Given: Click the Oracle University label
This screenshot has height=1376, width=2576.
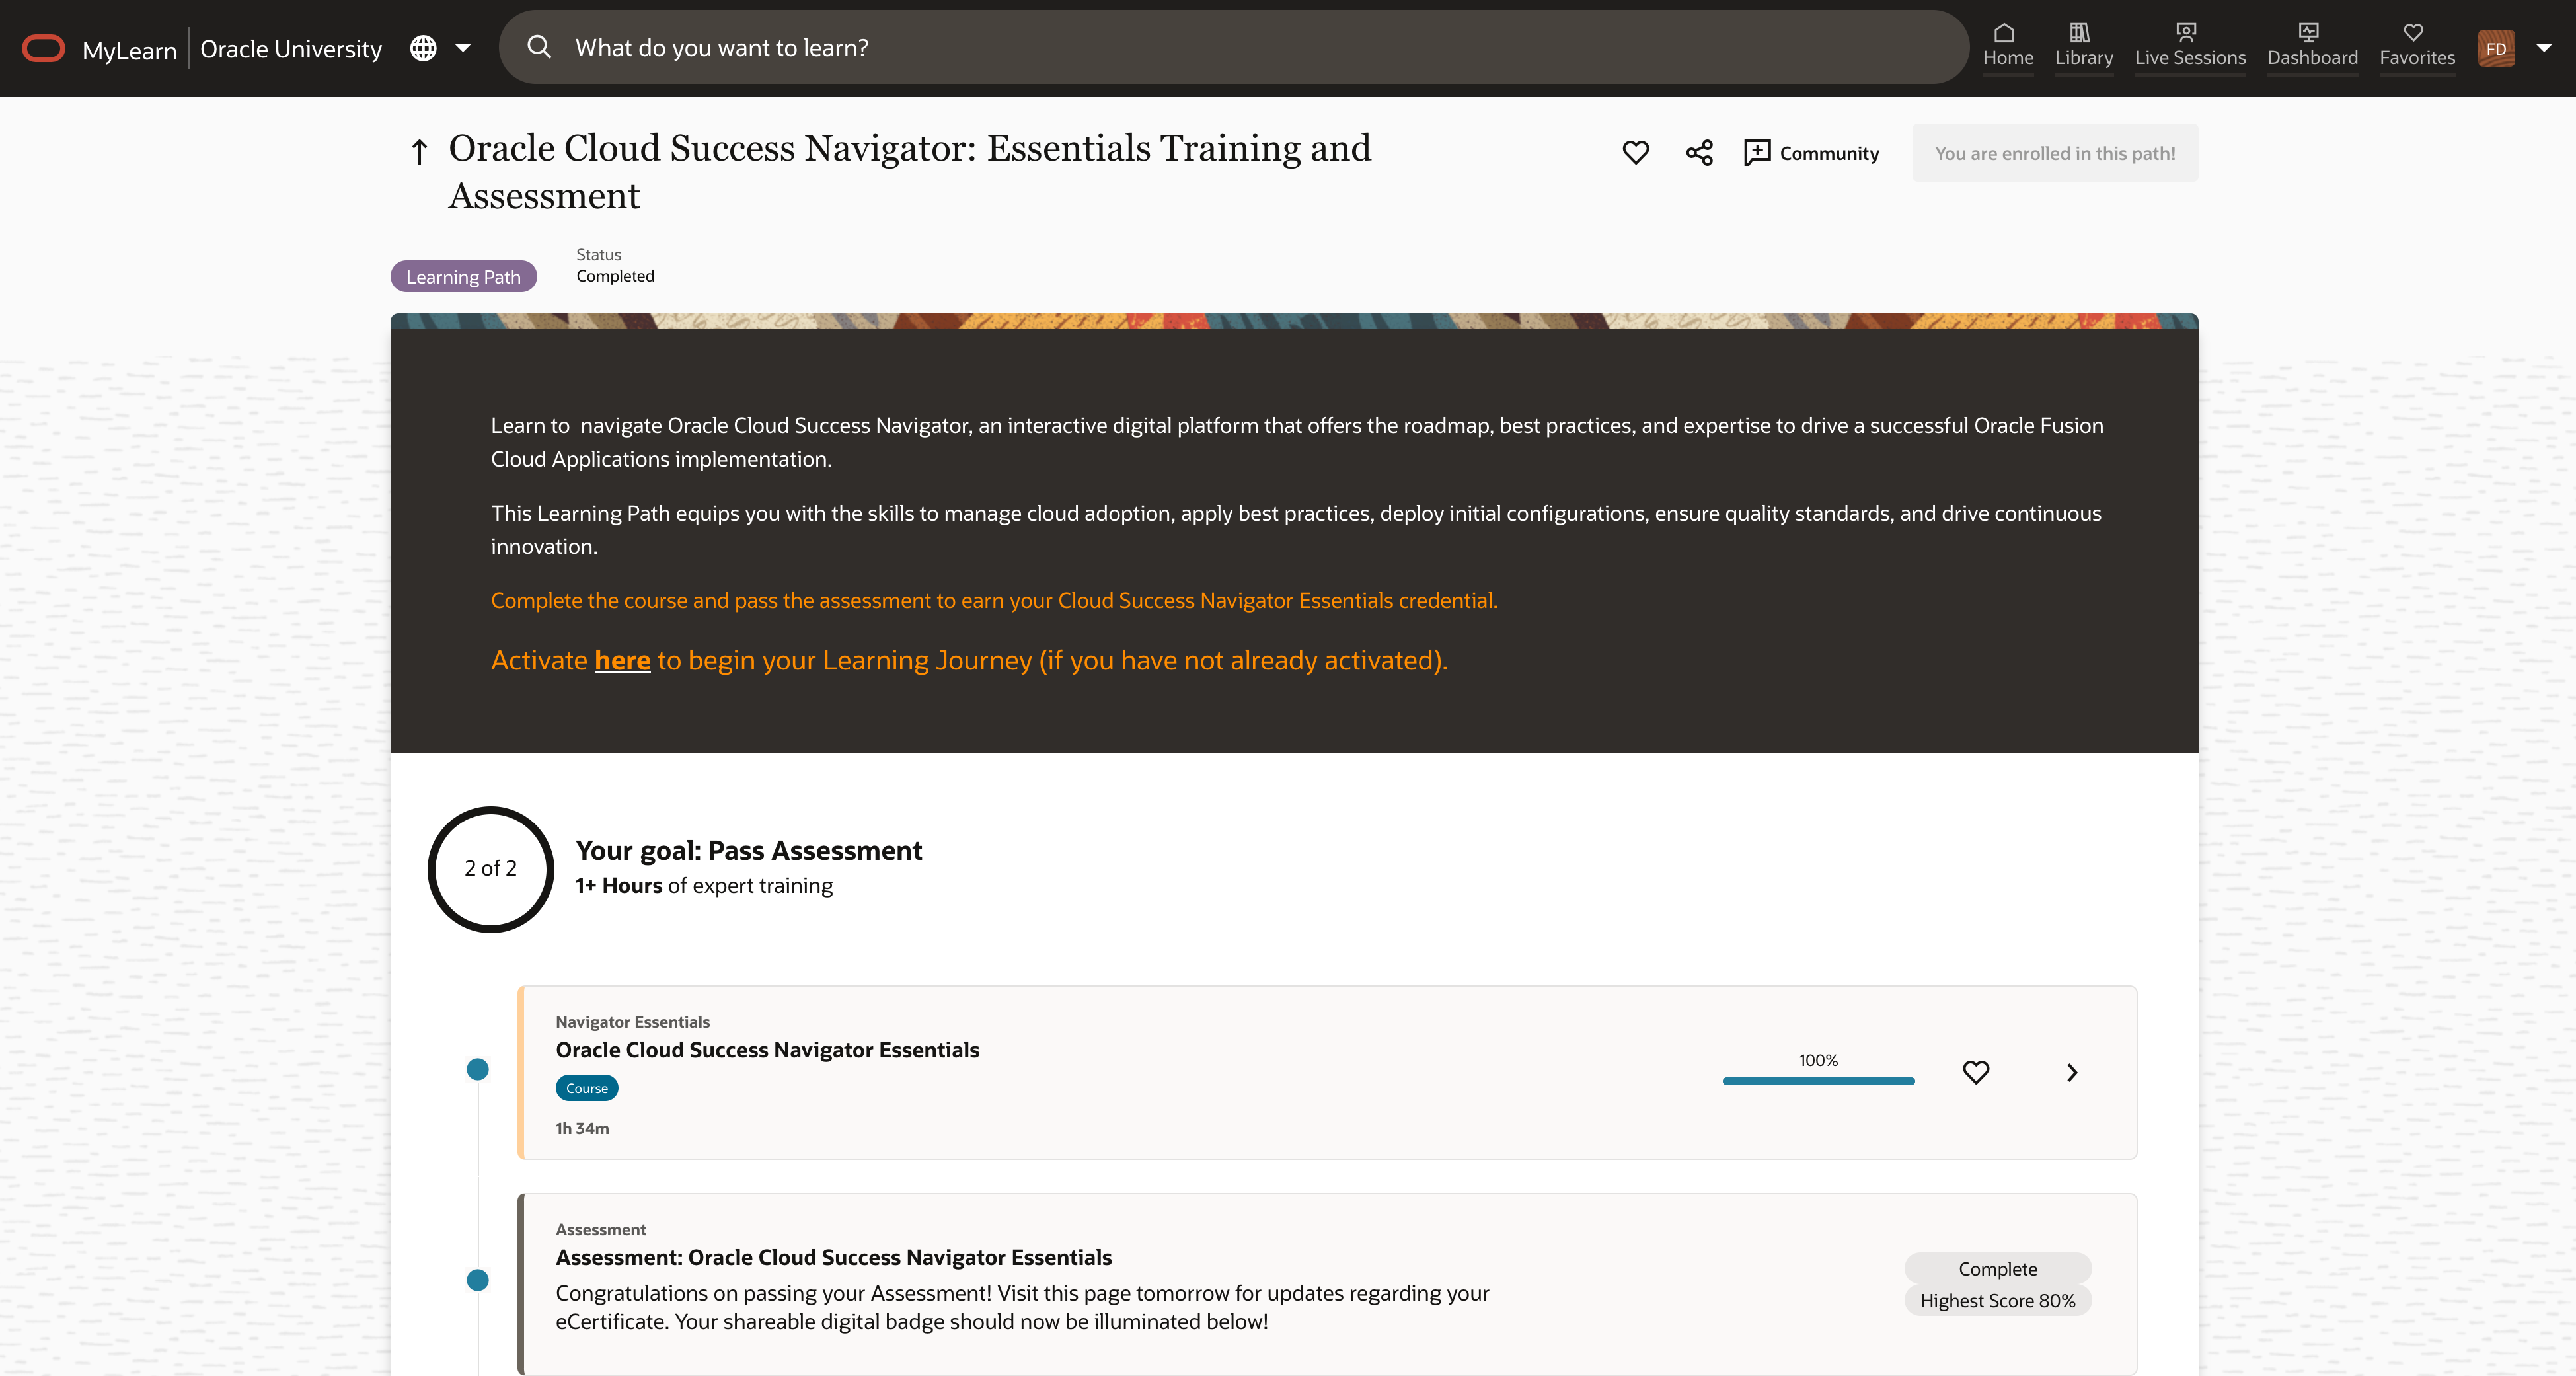Looking at the screenshot, I should tap(291, 49).
